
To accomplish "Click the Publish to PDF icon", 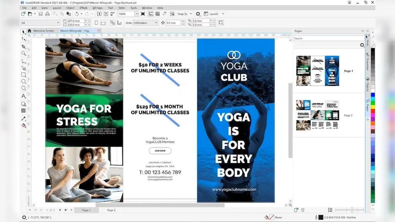I will (112, 14).
